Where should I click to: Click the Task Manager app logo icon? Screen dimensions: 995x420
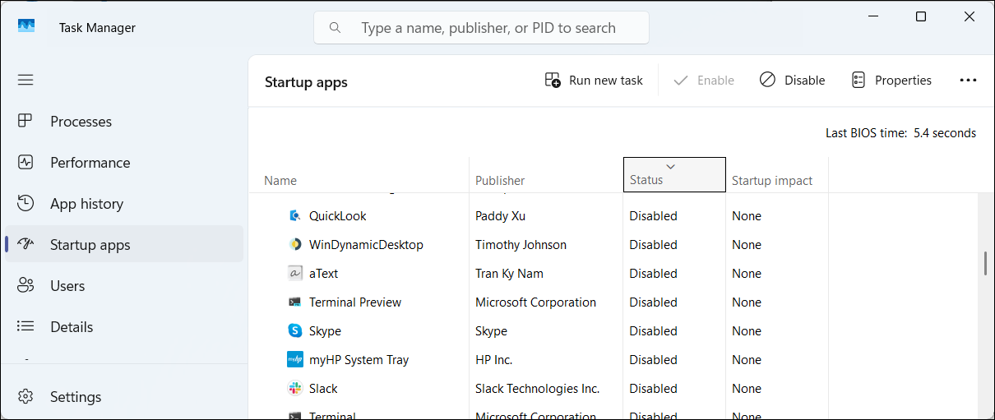pyautogui.click(x=26, y=27)
